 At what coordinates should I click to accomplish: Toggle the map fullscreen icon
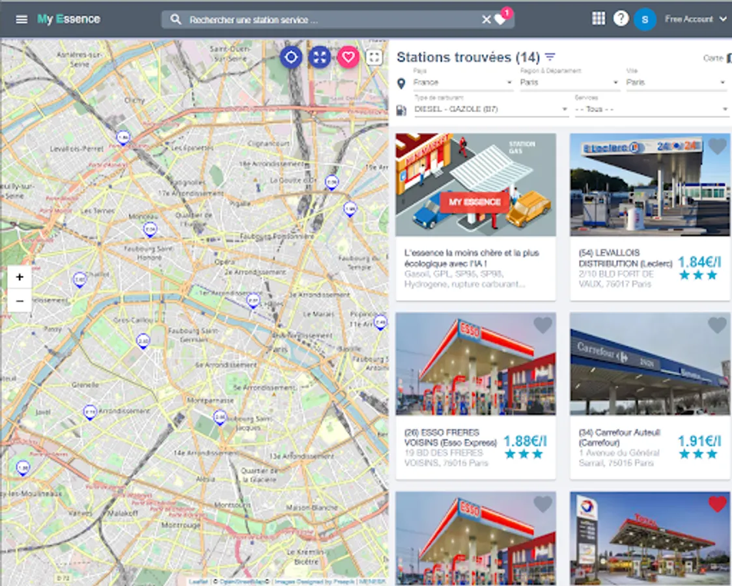[374, 57]
